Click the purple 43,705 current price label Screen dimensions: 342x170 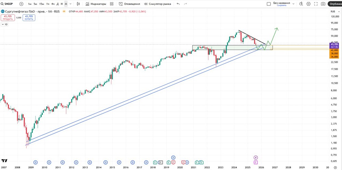point(334,44)
